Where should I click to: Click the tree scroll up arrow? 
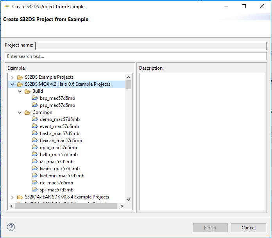coord(128,77)
